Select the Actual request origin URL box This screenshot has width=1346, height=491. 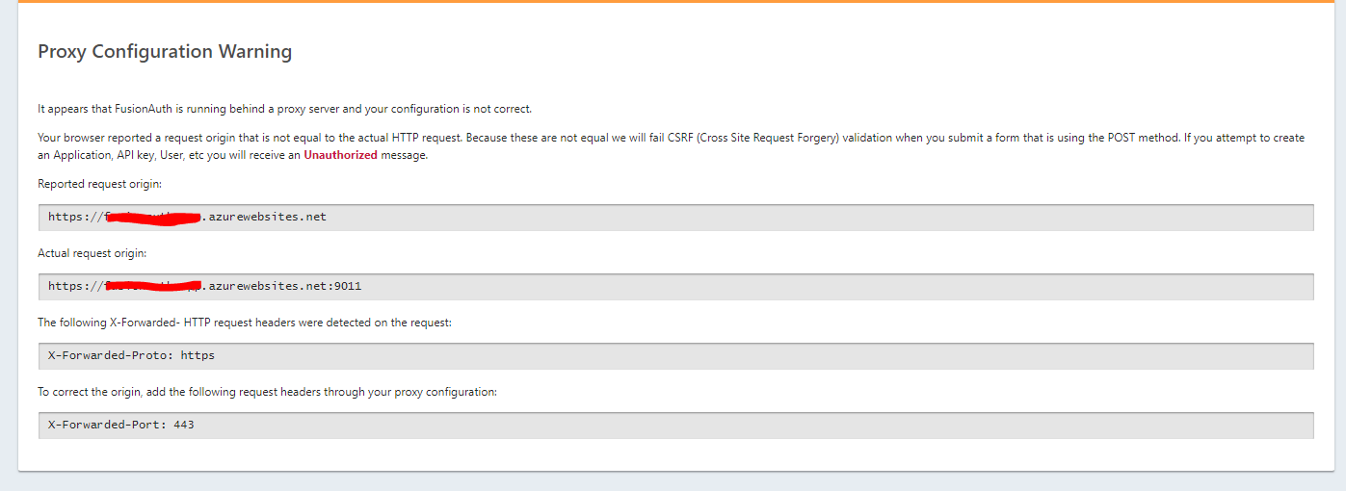point(675,287)
